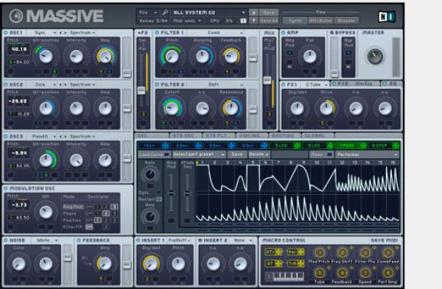Click the Save MIDI button
442x289 pixels.
point(384,240)
